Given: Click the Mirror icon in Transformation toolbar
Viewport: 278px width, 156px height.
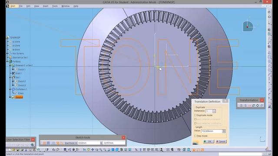Looking at the screenshot, I should click(x=241, y=105).
